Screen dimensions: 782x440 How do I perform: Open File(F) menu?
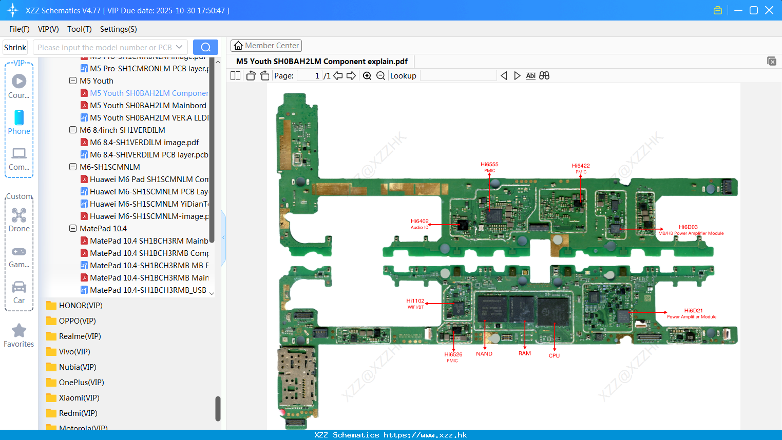[20, 29]
